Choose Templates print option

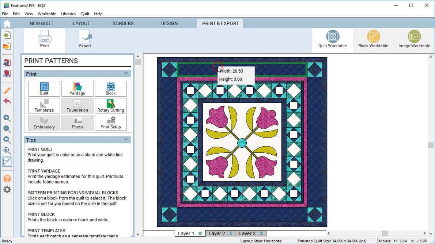44,106
